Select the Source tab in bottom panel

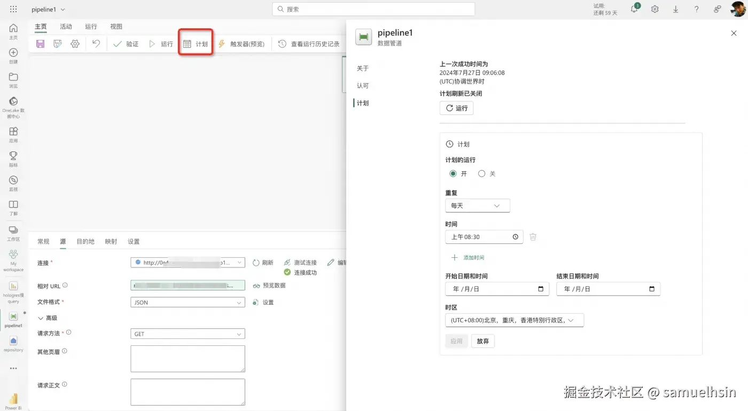point(63,242)
